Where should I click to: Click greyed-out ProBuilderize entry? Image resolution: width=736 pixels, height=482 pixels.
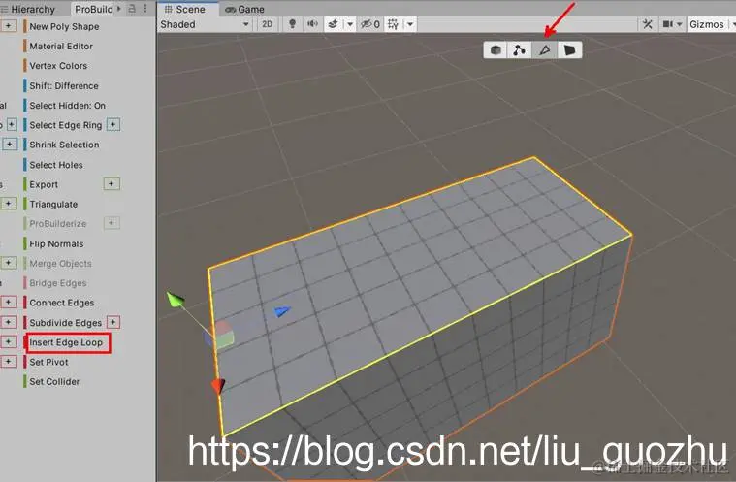58,224
